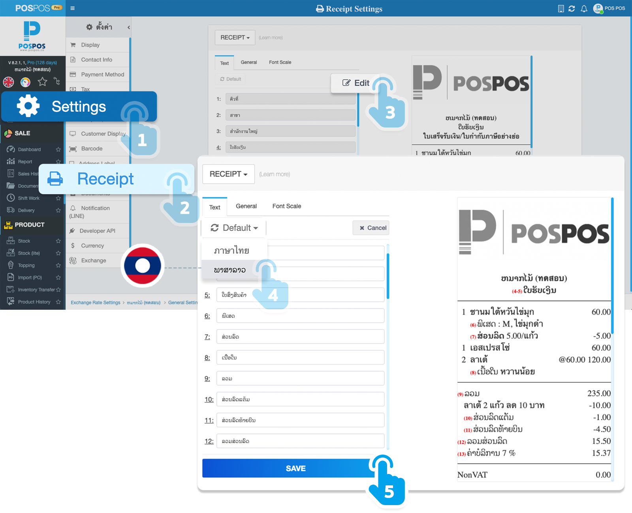Click the blue SAVE button
632x513 pixels.
click(295, 468)
